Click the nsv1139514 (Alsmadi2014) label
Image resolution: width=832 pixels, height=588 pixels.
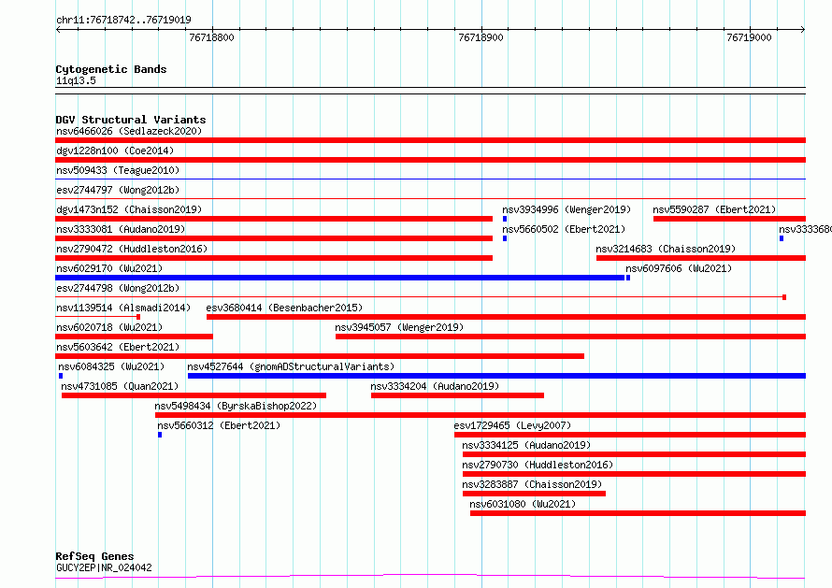point(123,308)
